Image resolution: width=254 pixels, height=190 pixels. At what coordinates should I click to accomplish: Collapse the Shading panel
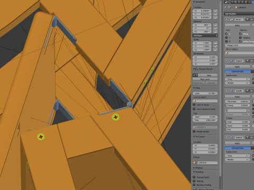pos(194,172)
